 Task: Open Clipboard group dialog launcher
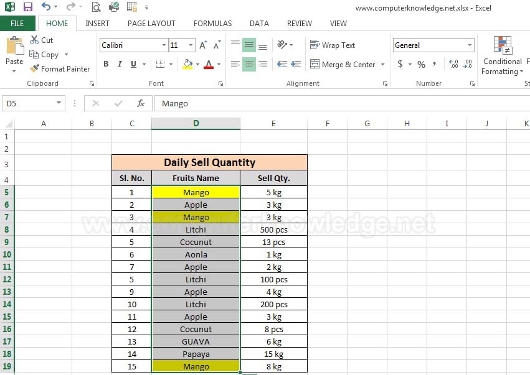[92, 84]
